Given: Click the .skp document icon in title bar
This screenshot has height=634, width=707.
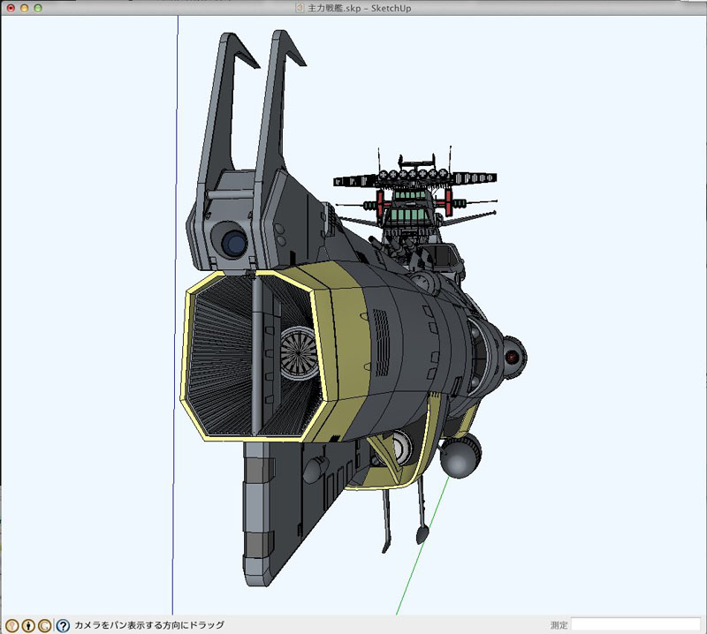Looking at the screenshot, I should coord(299,8).
